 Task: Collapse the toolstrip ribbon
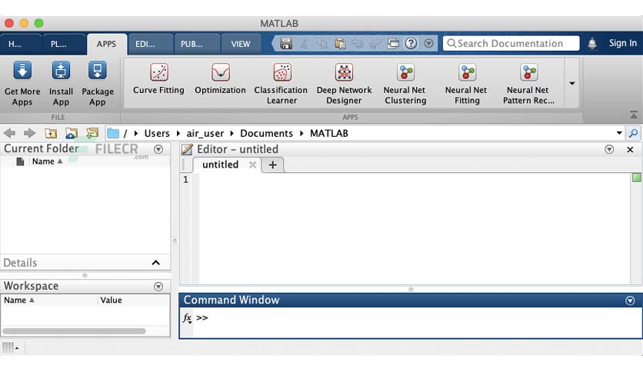coord(634,115)
